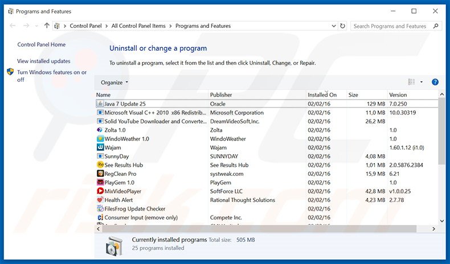The image size is (450, 264).
Task: Click the Java 7 Update 25 icon
Action: tap(100, 104)
